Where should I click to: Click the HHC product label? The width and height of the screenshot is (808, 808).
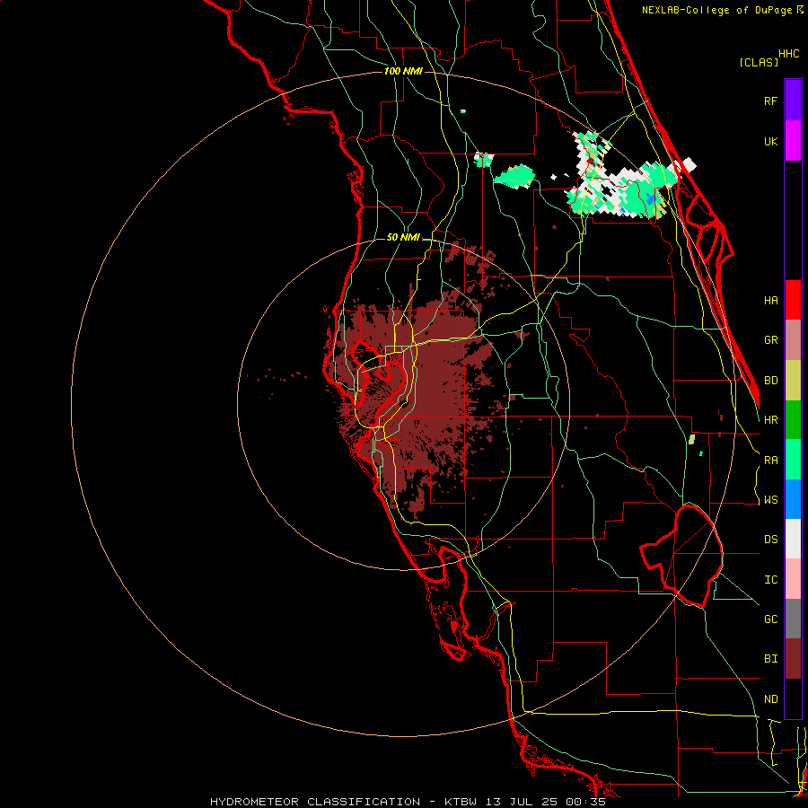789,54
